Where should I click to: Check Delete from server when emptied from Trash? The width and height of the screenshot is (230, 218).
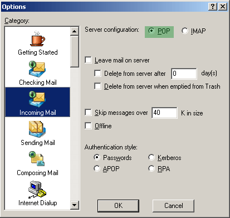click(x=97, y=86)
